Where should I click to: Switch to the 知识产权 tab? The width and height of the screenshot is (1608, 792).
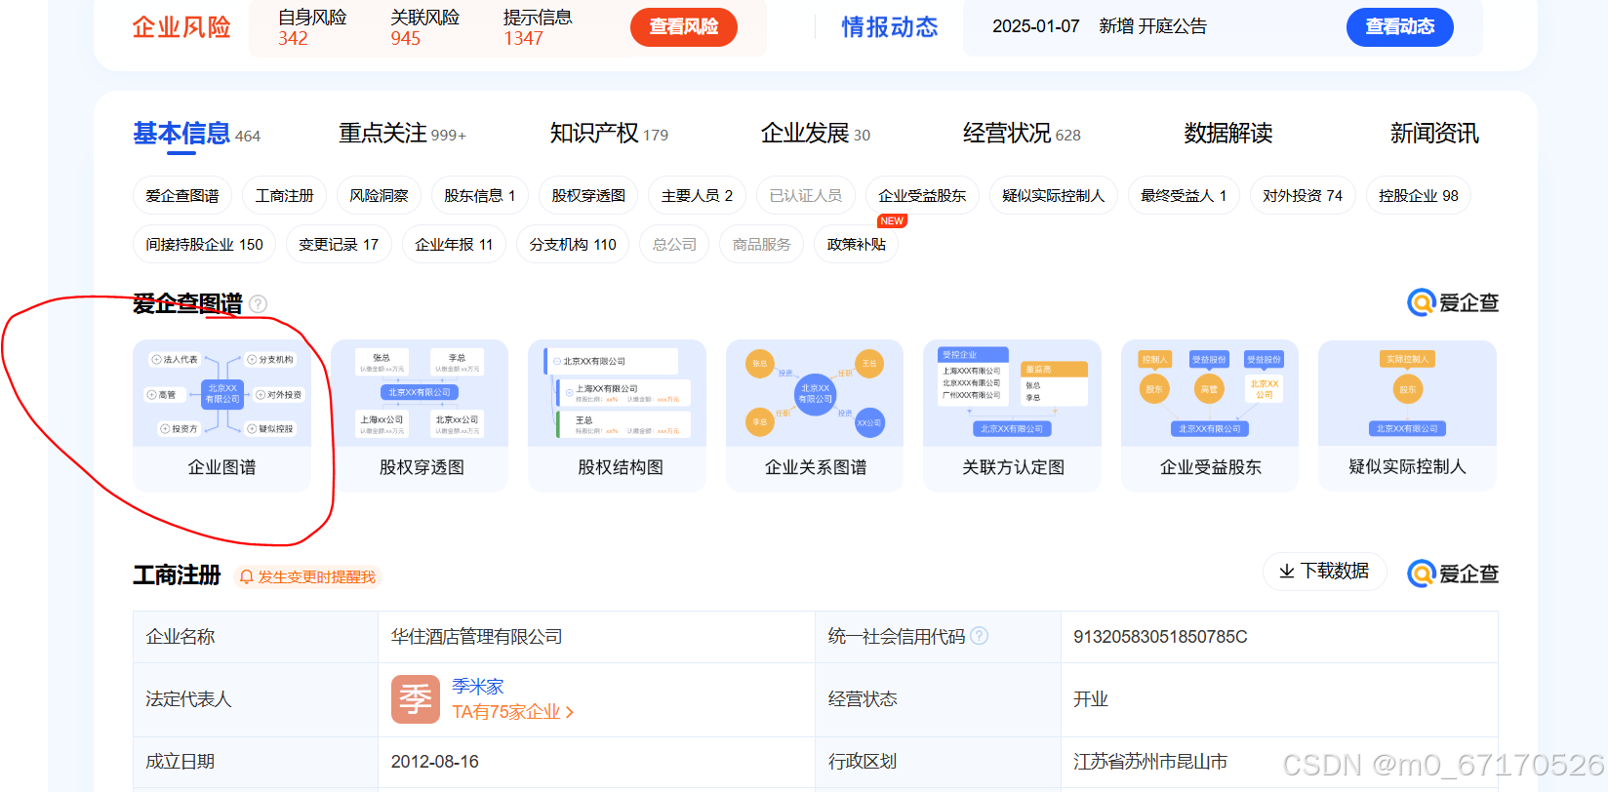(609, 134)
